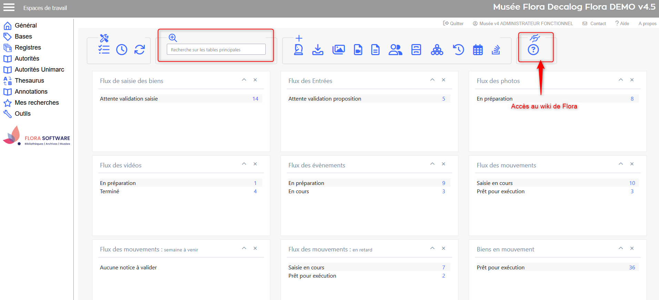659x300 pixels.
Task: Collapse the Flux de saisie des biens panel
Action: (244, 80)
